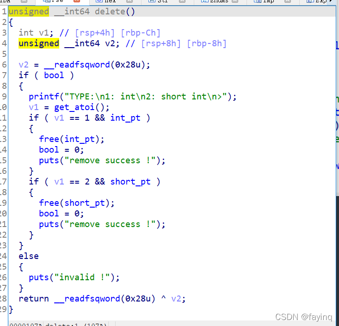Click int_pt in the line 11 condition
This screenshot has height=326, width=339.
pyautogui.click(x=125, y=118)
